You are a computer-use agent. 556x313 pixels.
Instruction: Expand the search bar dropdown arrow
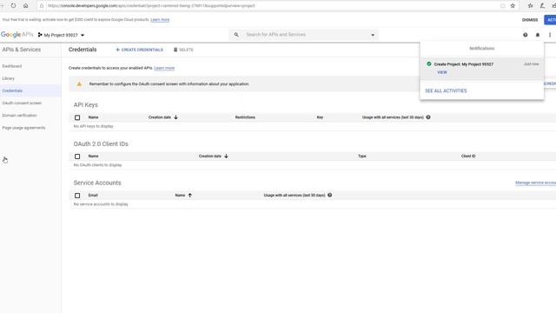pyautogui.click(x=373, y=35)
